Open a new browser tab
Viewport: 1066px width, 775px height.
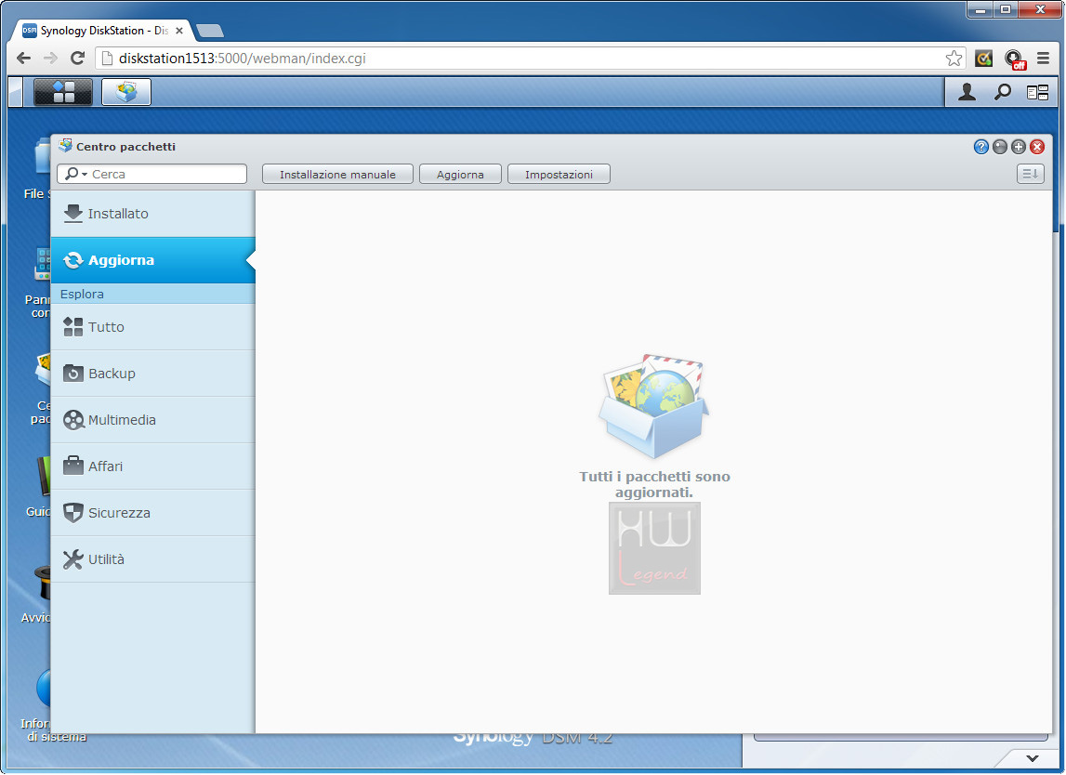pyautogui.click(x=209, y=31)
